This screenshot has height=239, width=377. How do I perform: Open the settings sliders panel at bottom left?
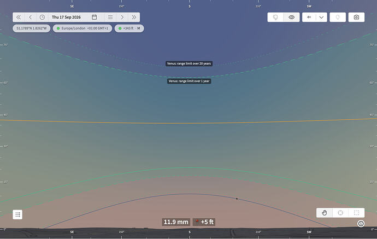[x=17, y=214]
